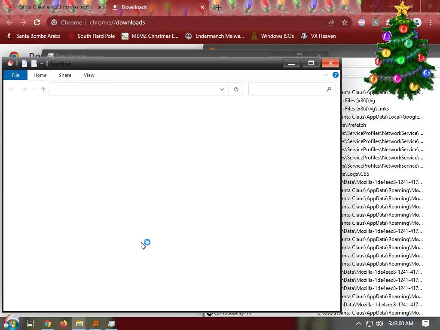
Task: Open the Santa Bombs Arabs bookmark
Action: (34, 36)
